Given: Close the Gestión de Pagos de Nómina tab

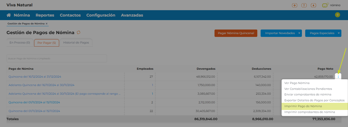Looking at the screenshot, I should (x=47, y=23).
